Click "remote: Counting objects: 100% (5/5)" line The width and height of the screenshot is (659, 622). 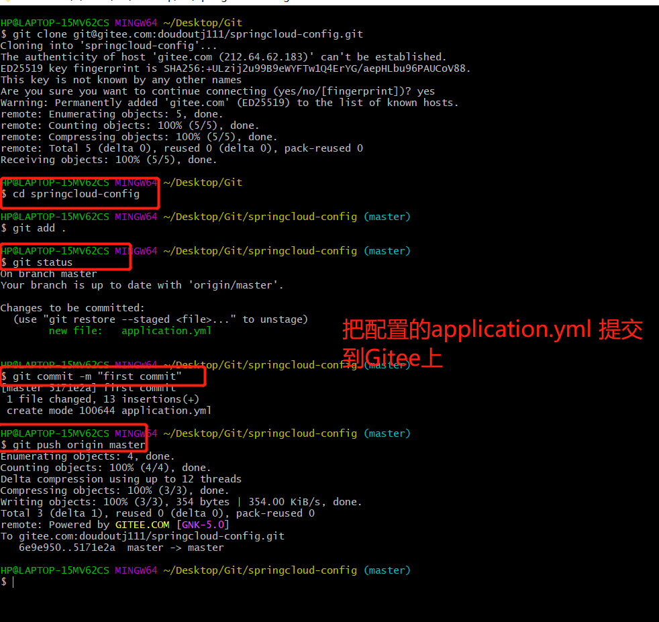130,125
